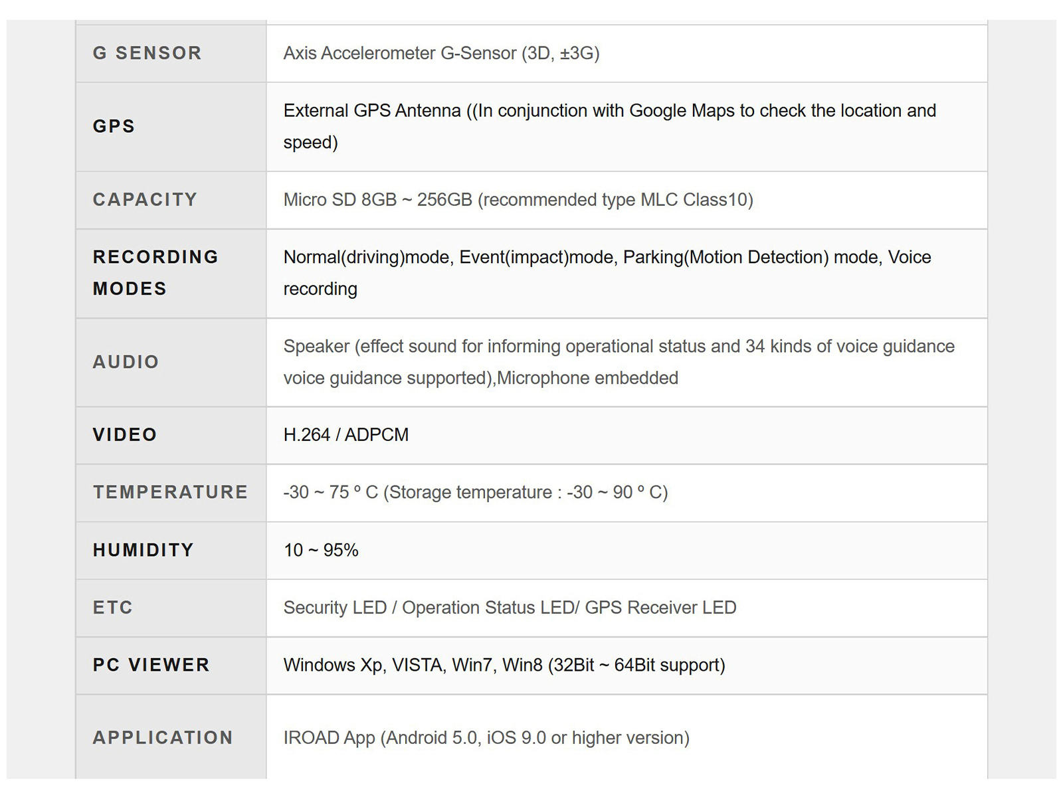1063x797 pixels.
Task: Select the 10 ~ 95% humidity value
Action: [321, 550]
